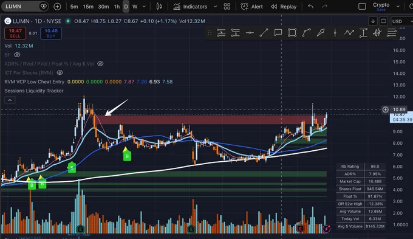Create a new Alert
The image size is (413, 239).
click(x=252, y=7)
